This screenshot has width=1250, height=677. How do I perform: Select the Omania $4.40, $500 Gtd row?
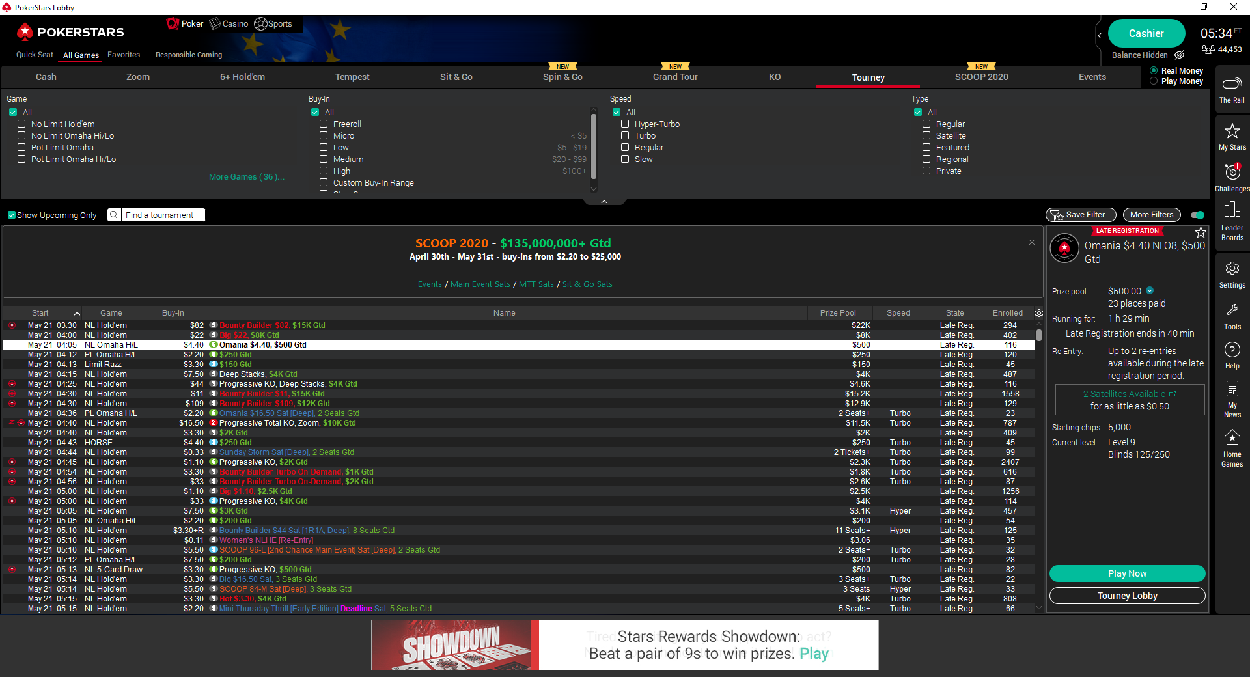click(518, 345)
